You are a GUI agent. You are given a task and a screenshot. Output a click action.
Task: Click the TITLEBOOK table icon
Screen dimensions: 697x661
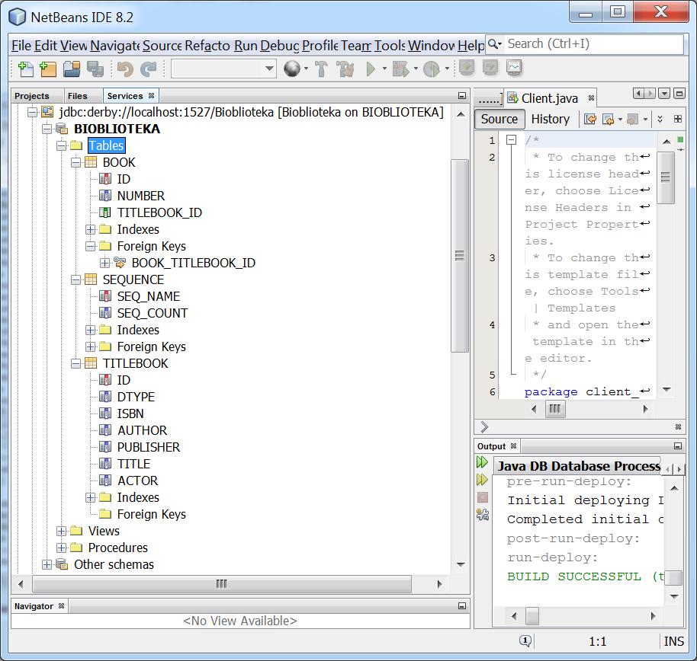pyautogui.click(x=91, y=363)
